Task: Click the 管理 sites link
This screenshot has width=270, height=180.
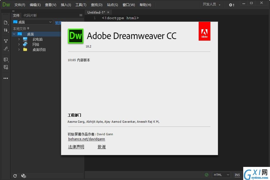Action: click(x=58, y=23)
